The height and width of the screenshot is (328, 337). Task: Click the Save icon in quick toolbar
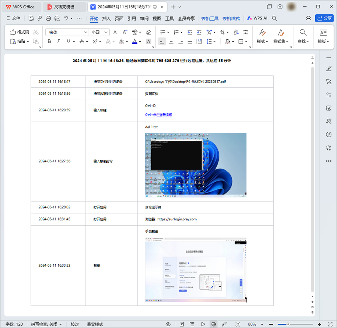point(31,18)
